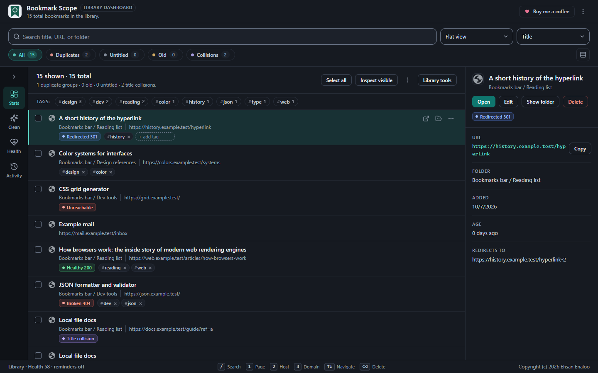Click Show folder in the details panel
The image size is (598, 373).
(x=540, y=102)
